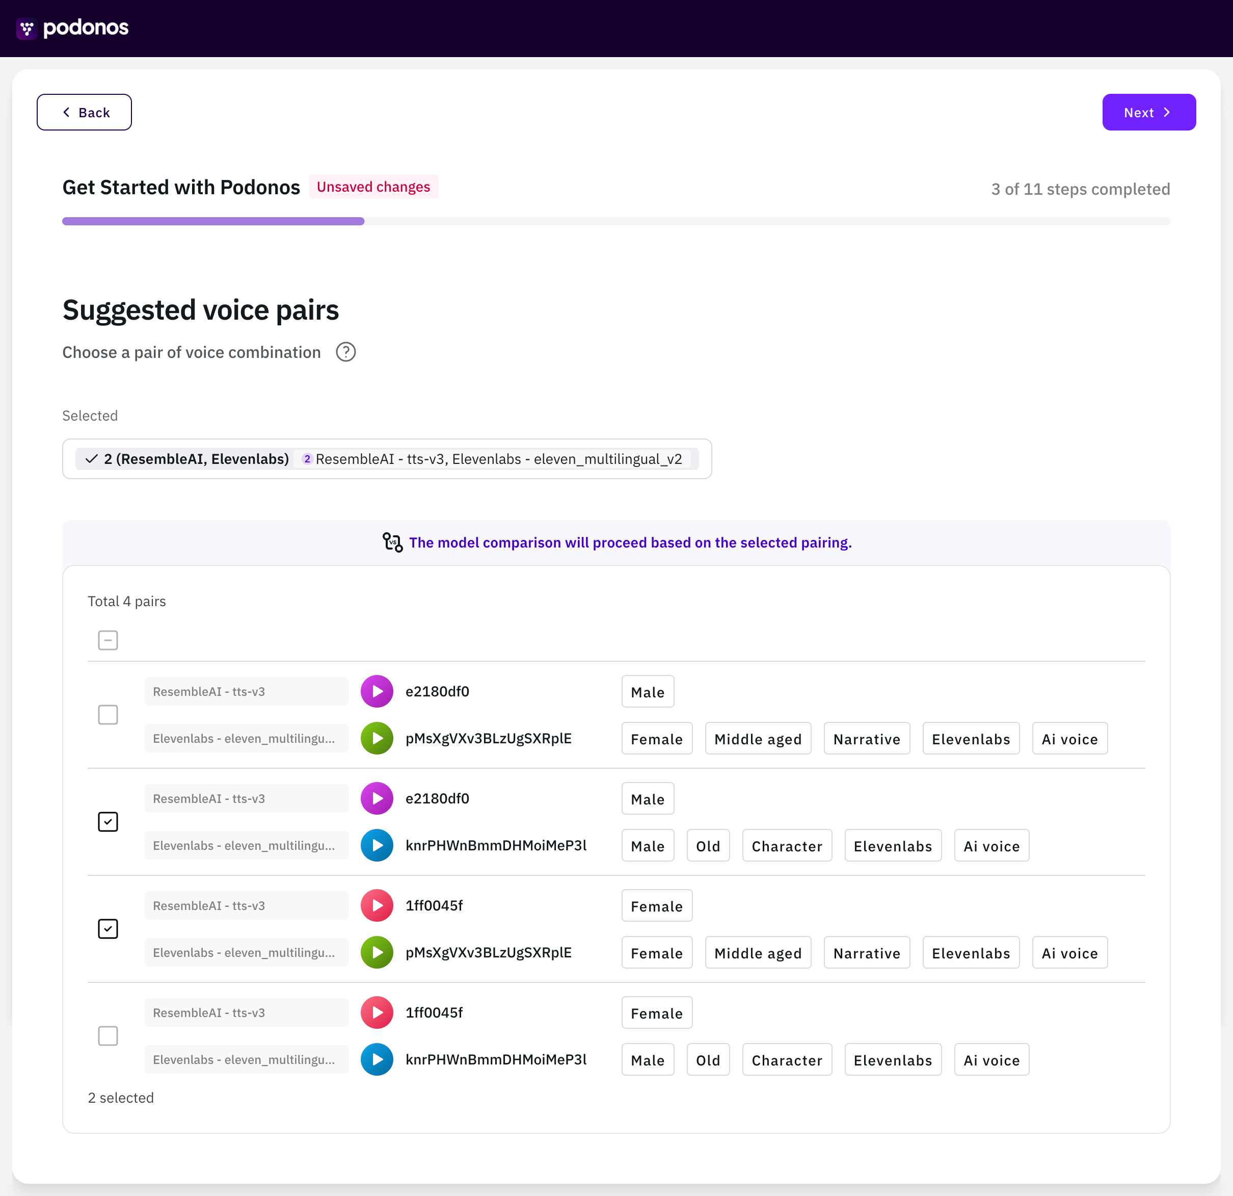Click the Character tag in the second pair
Screen dimensions: 1233x1196
coord(787,846)
